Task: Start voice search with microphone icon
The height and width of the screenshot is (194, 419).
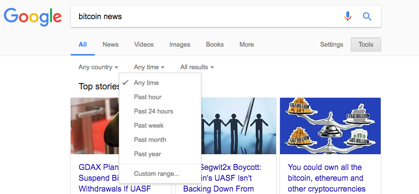Action: (348, 17)
